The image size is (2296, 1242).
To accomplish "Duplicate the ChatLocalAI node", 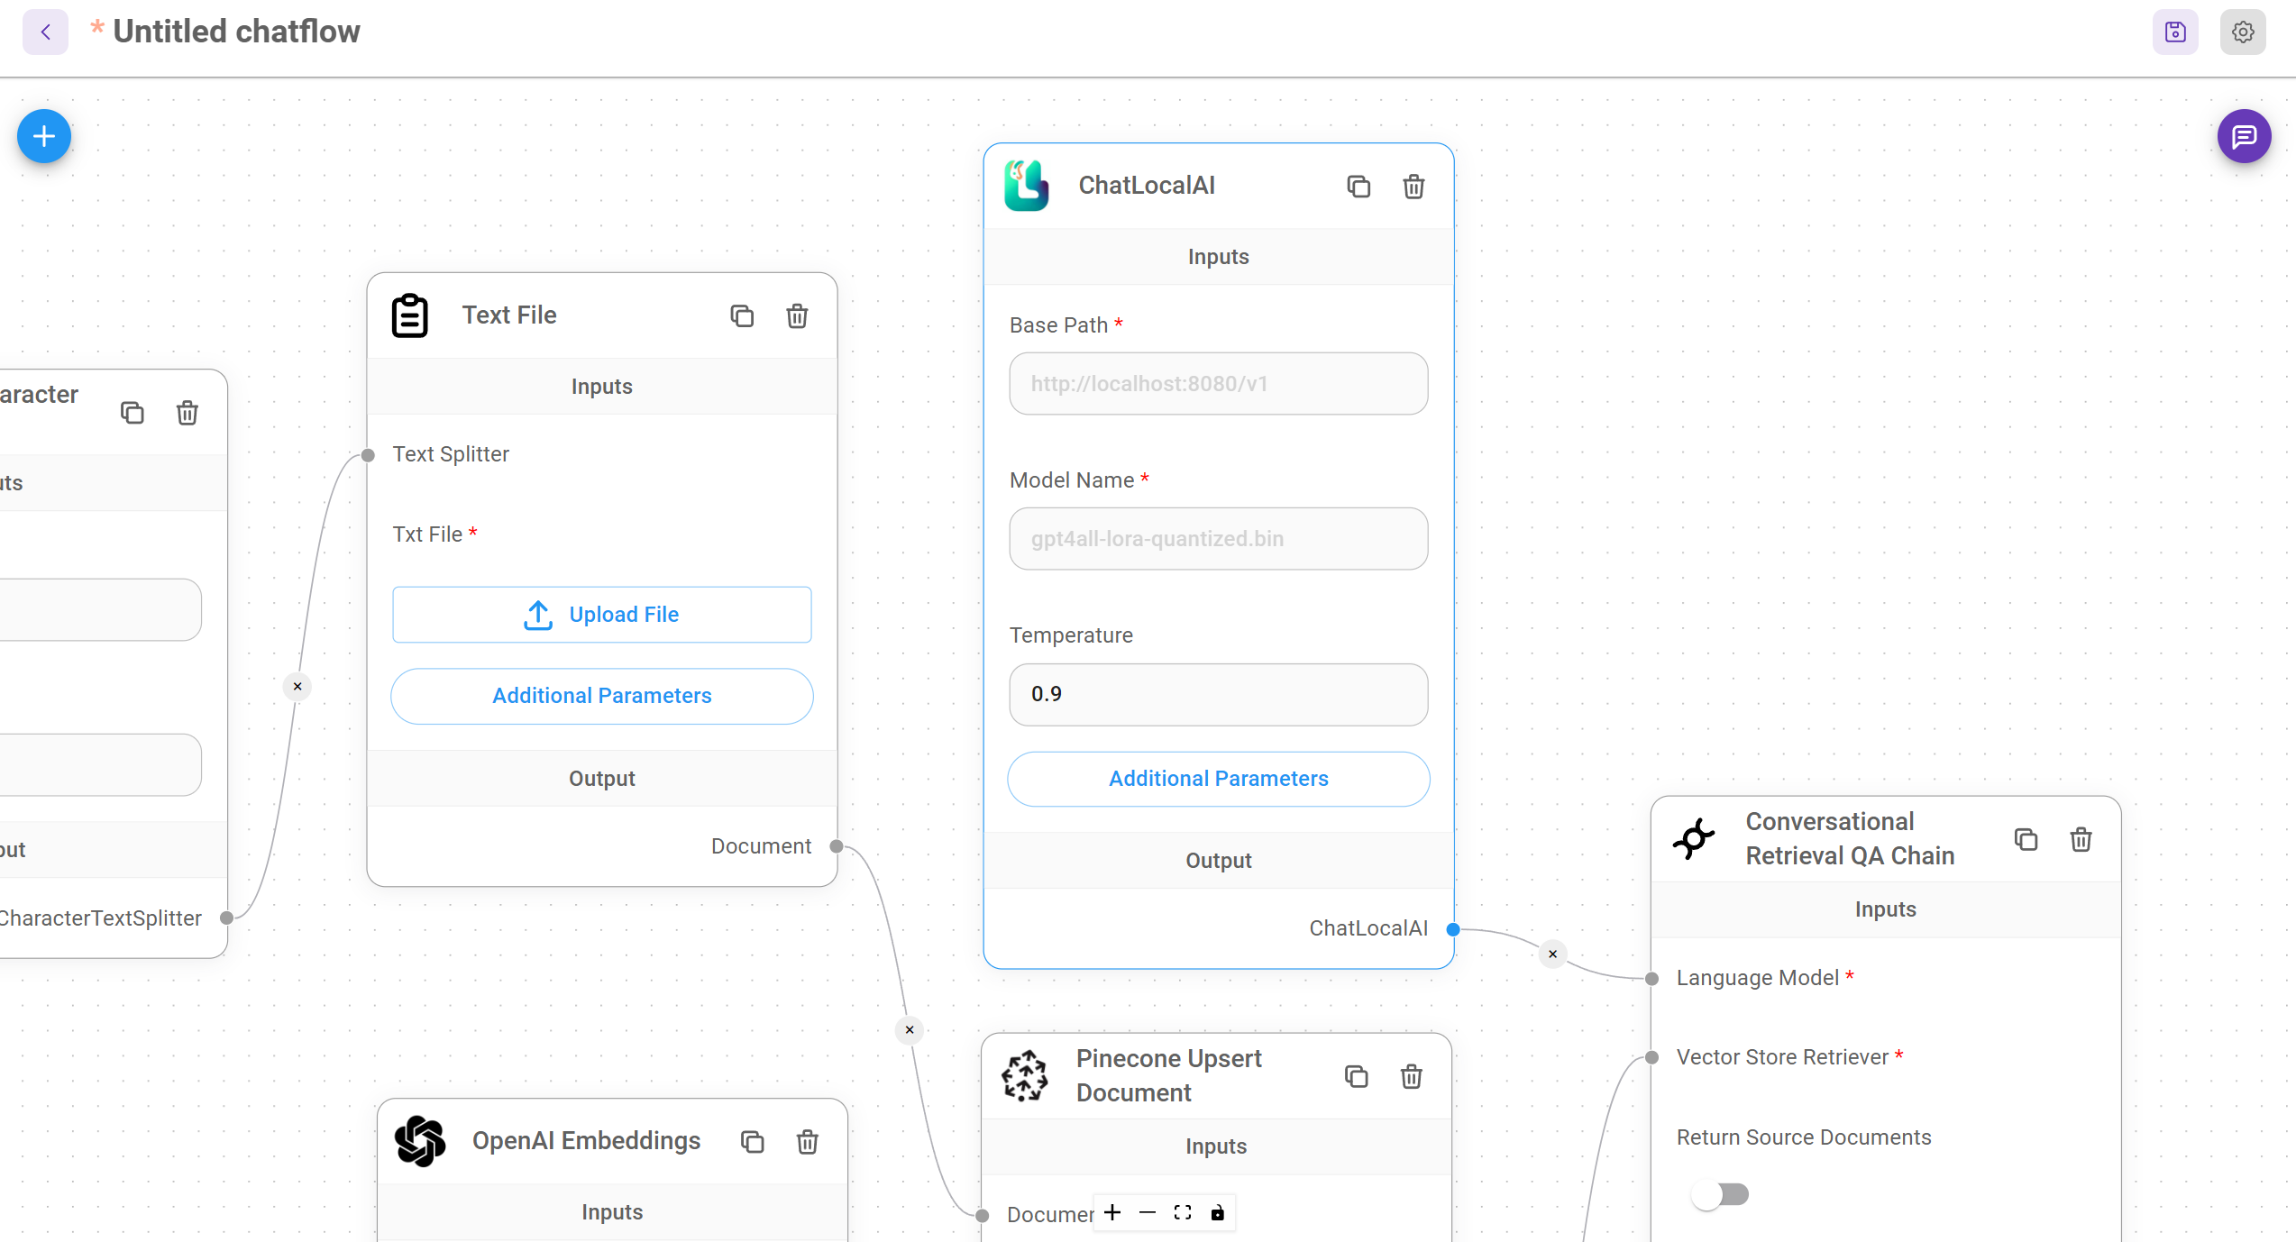I will [x=1358, y=187].
